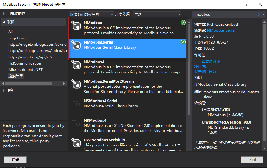Click the package list scroll-down arrow
The width and height of the screenshot is (267, 168).
(x=189, y=148)
